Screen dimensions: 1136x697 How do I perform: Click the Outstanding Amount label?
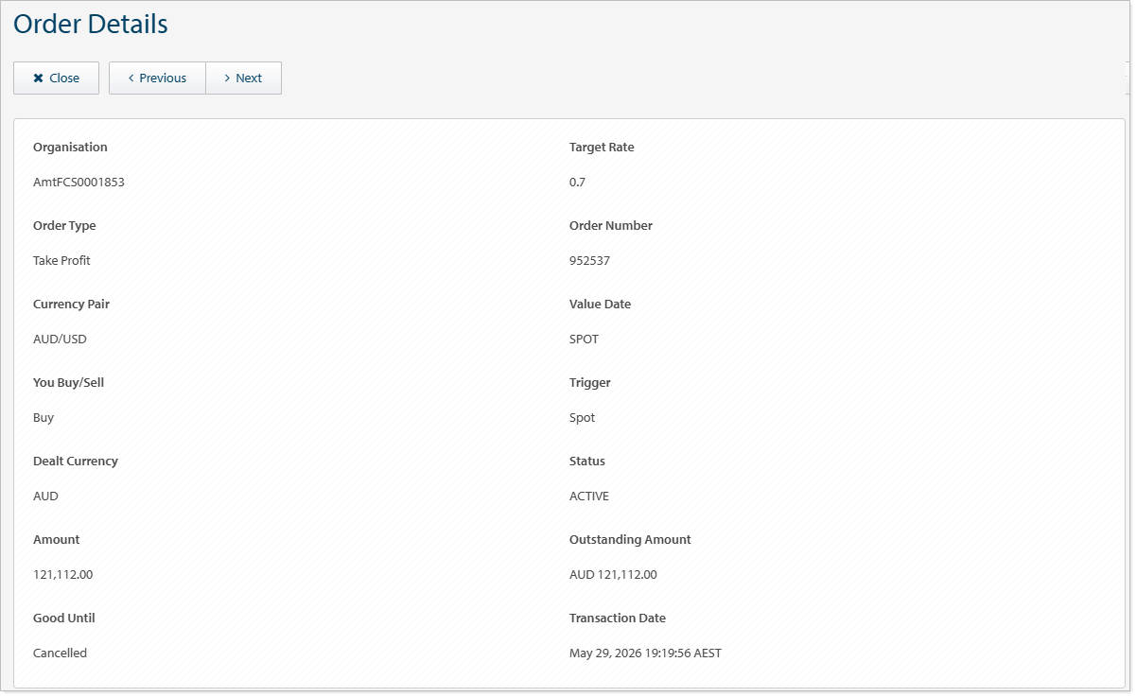tap(630, 540)
